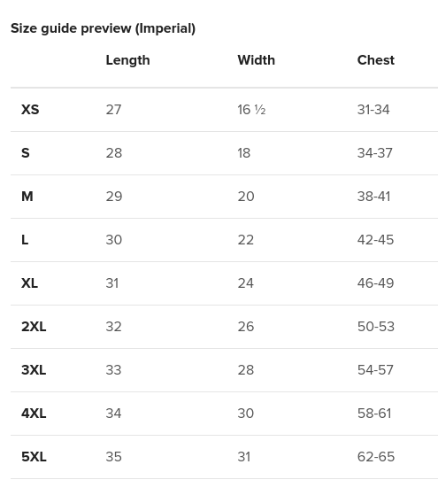The height and width of the screenshot is (503, 438).
Task: Click the width value 26 for 2XL
Action: (246, 327)
